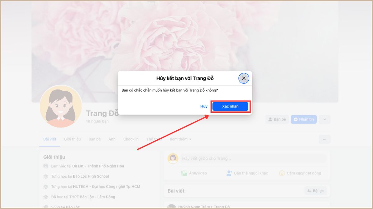Image resolution: width=373 pixels, height=209 pixels.
Task: Click the briefcase icon beside Làm việc tại
Action: (46, 166)
